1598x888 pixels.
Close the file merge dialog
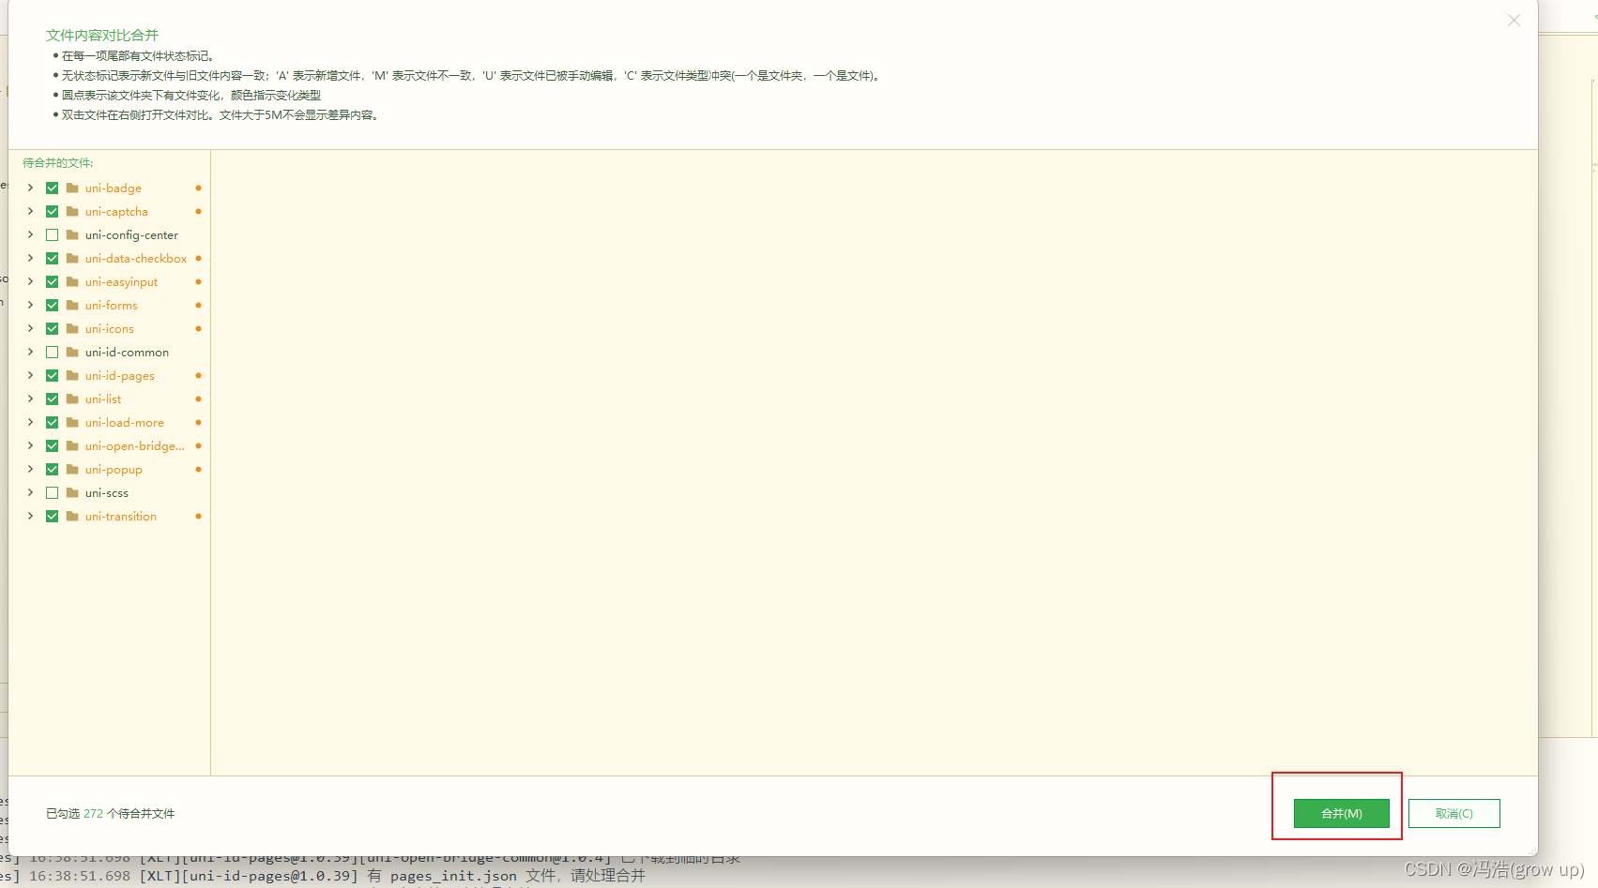click(x=1514, y=20)
